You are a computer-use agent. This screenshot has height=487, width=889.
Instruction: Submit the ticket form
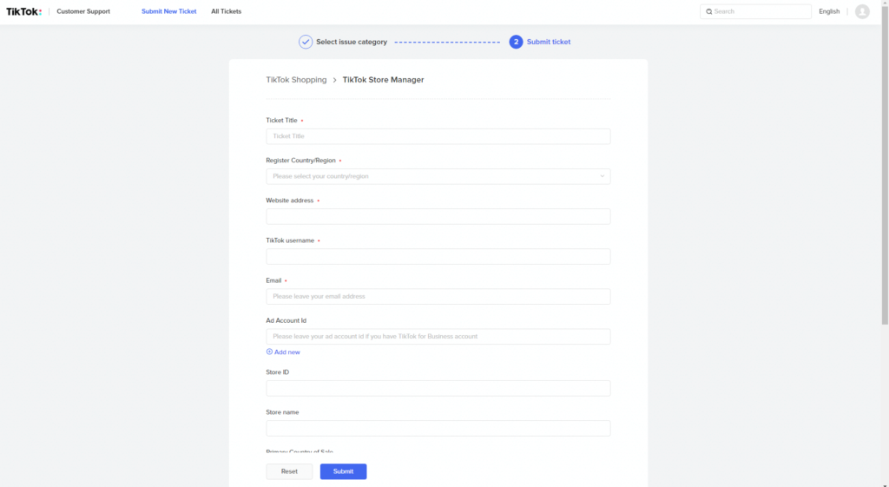pyautogui.click(x=343, y=471)
